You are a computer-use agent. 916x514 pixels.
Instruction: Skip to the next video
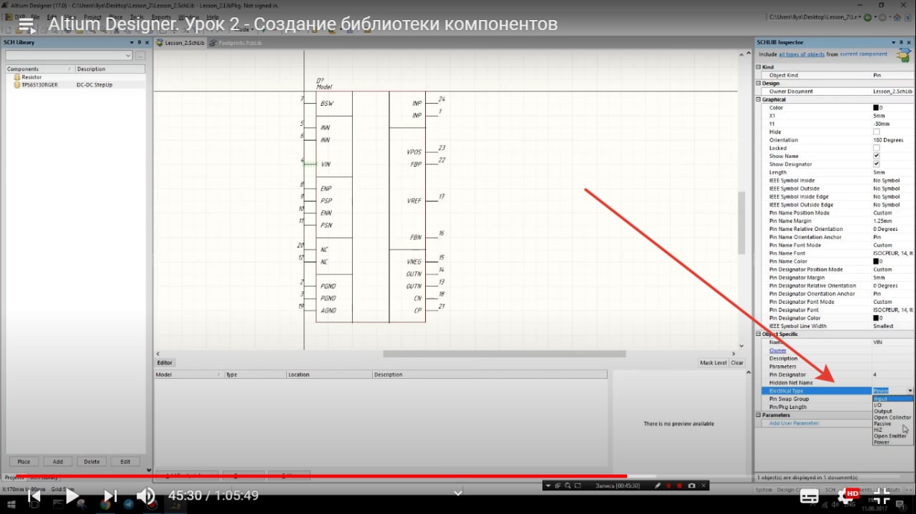[x=110, y=495]
